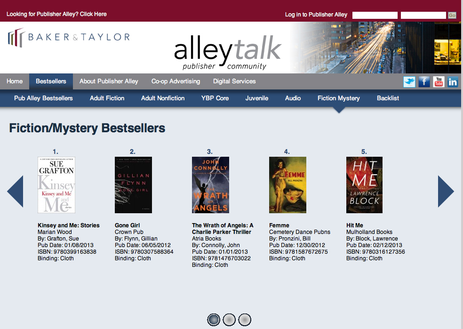Open the Facebook social icon
463x329 pixels.
[x=424, y=81]
